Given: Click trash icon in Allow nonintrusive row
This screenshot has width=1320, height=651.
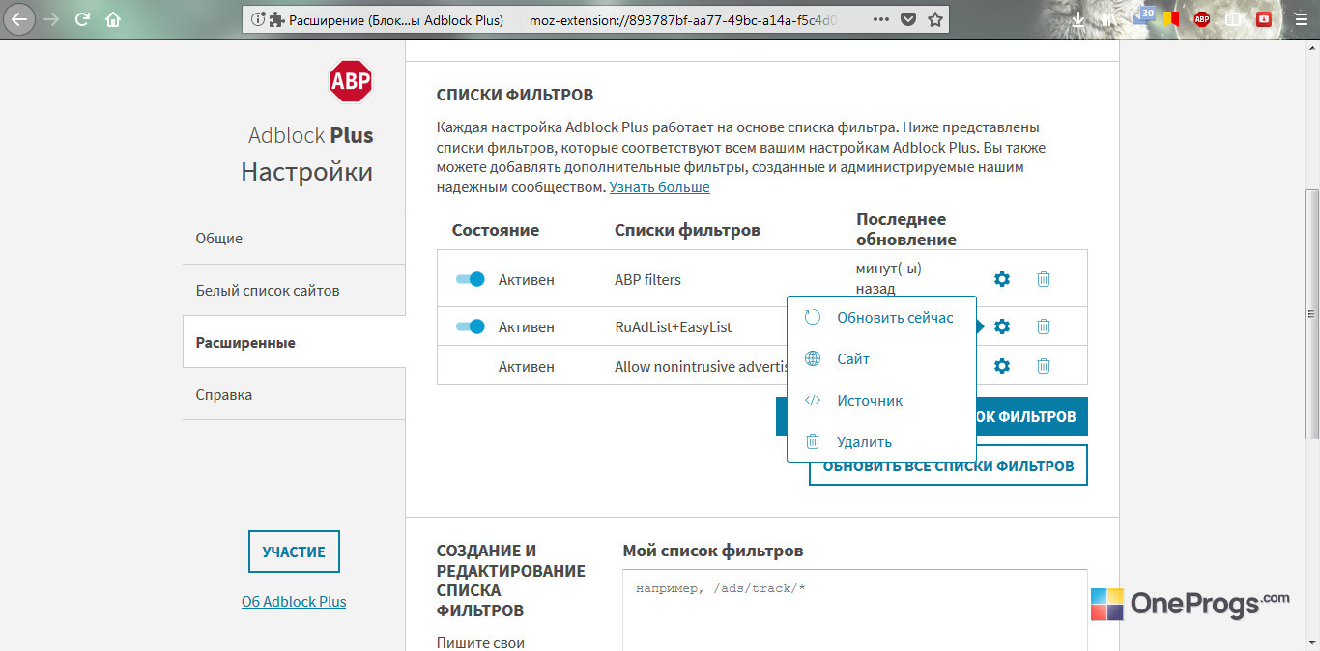Looking at the screenshot, I should [1044, 366].
